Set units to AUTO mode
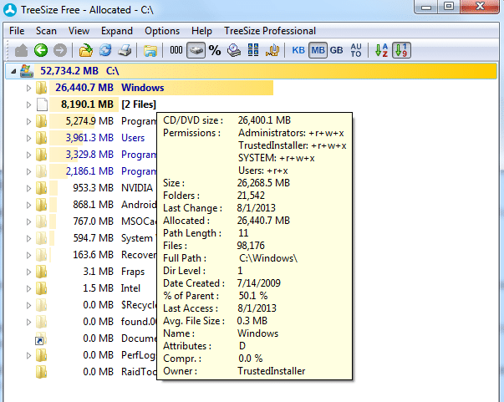 tap(356, 50)
